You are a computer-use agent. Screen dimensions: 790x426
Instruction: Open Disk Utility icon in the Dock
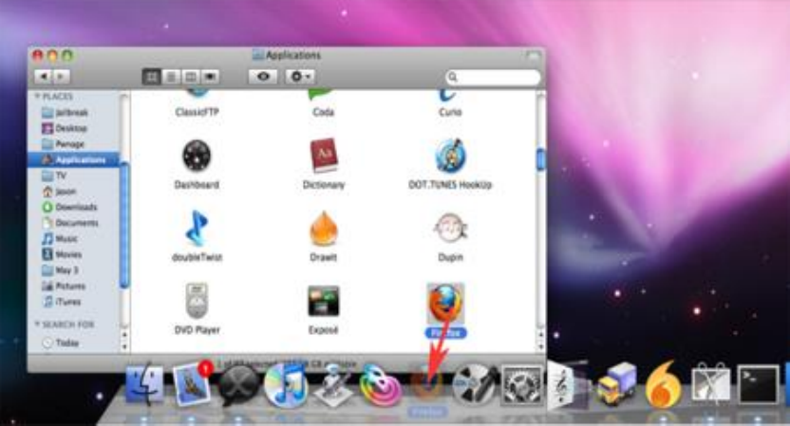(x=474, y=385)
